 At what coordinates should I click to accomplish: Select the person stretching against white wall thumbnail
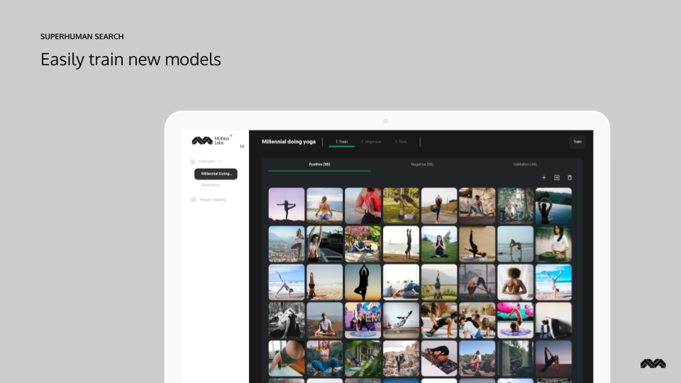point(553,321)
